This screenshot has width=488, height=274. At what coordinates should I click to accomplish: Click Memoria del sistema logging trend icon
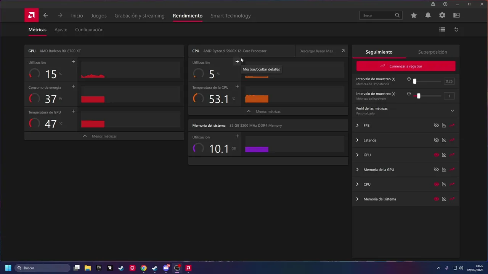[x=452, y=199]
